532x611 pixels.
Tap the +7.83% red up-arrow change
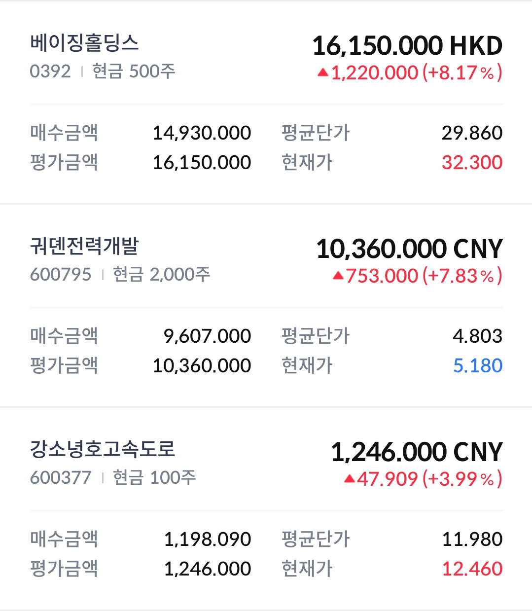tap(418, 276)
